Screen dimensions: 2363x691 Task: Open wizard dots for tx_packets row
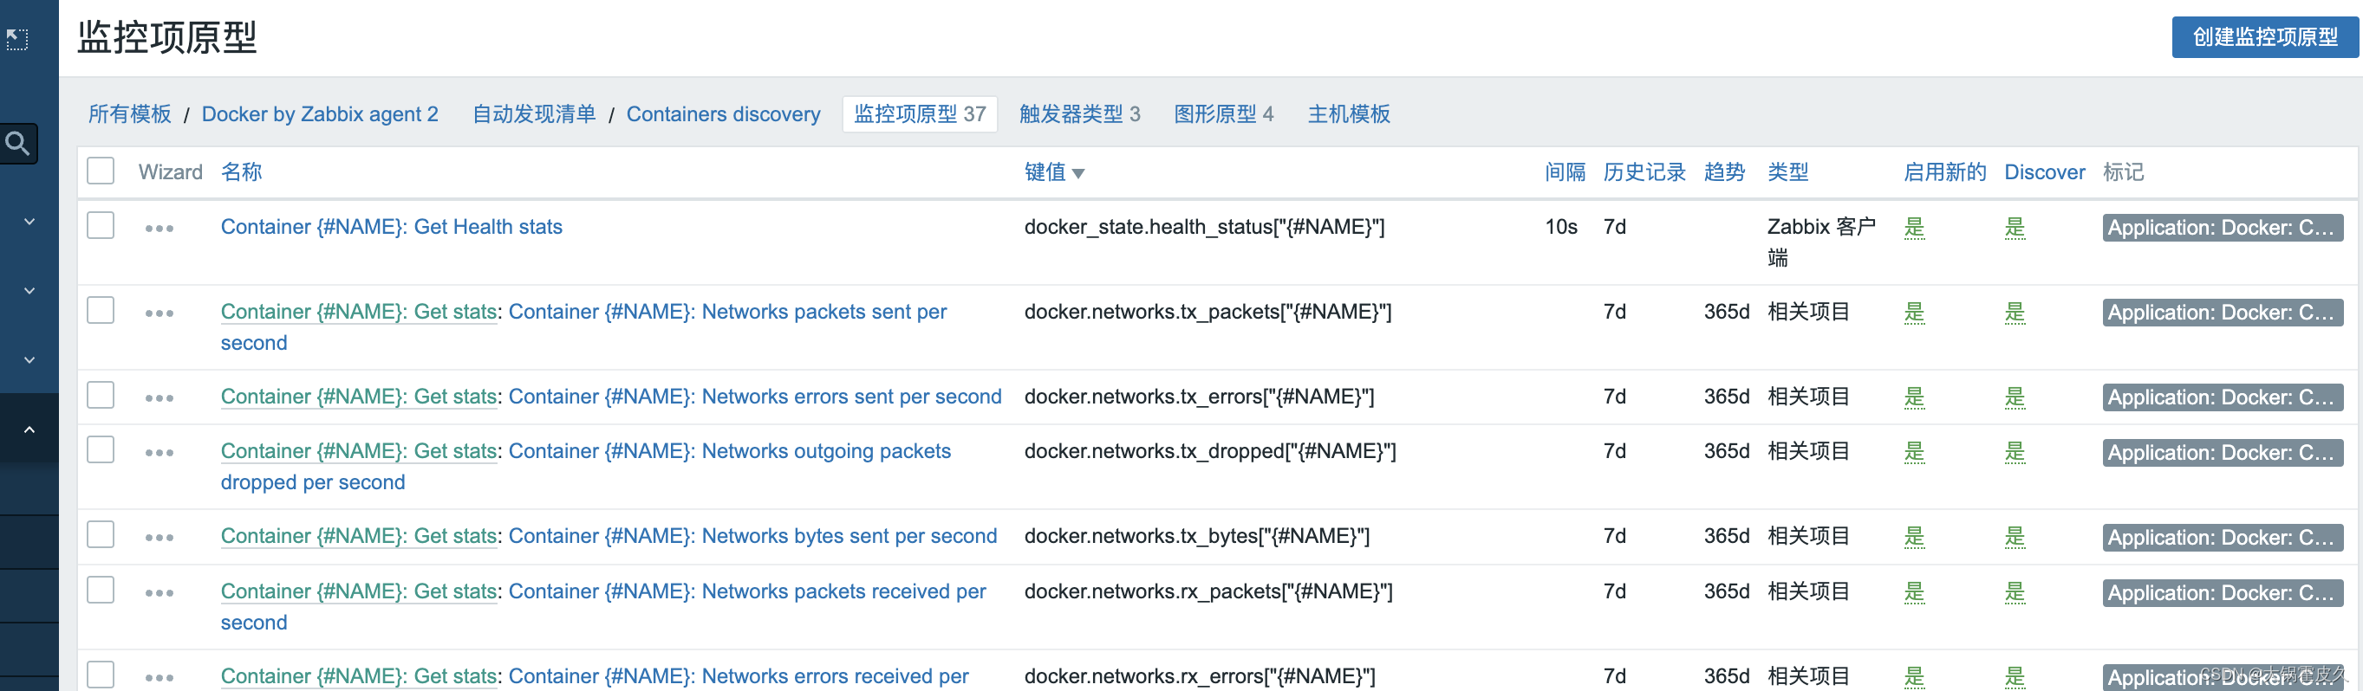click(x=159, y=313)
